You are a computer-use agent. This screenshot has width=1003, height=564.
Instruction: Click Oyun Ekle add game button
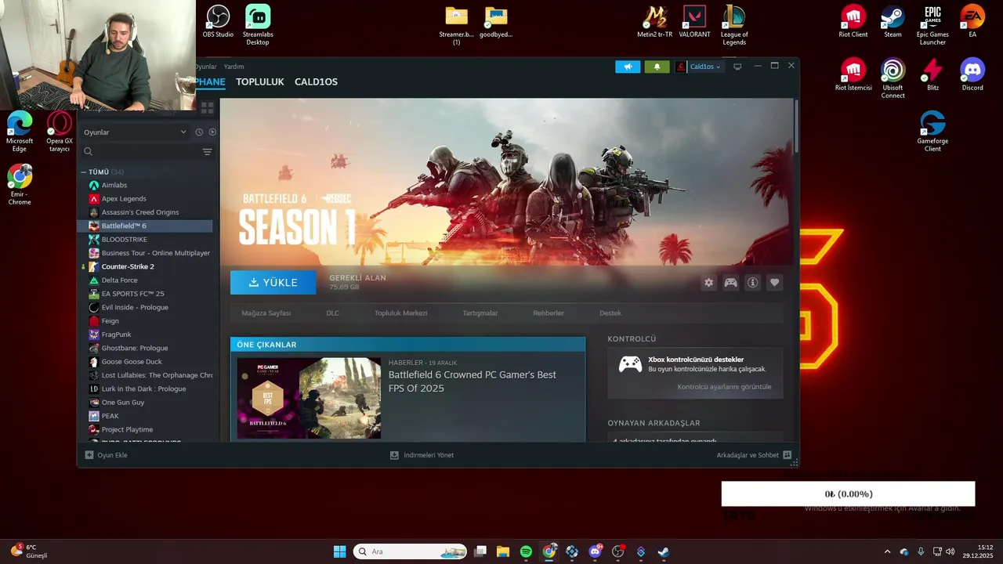point(106,455)
